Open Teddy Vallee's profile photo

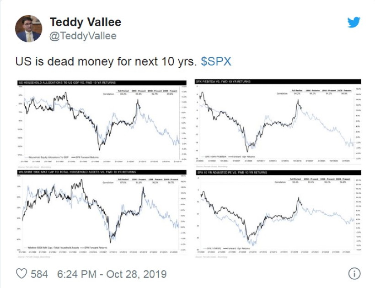28,28
